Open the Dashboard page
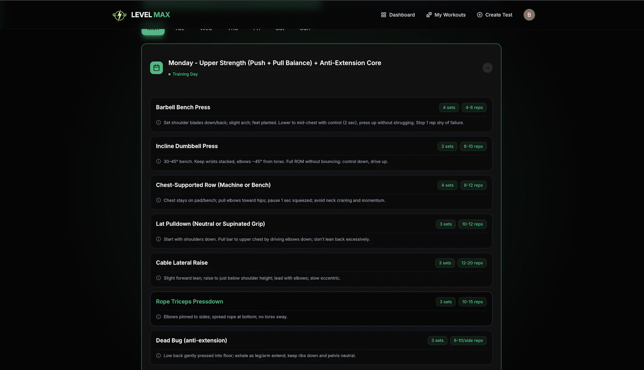The image size is (644, 370). (398, 15)
